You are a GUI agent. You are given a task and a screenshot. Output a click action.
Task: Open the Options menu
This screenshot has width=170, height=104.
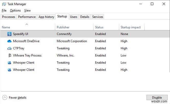click(x=15, y=10)
